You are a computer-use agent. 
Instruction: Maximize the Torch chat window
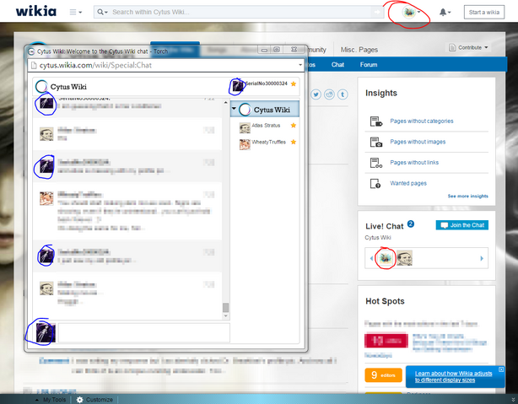(277, 50)
